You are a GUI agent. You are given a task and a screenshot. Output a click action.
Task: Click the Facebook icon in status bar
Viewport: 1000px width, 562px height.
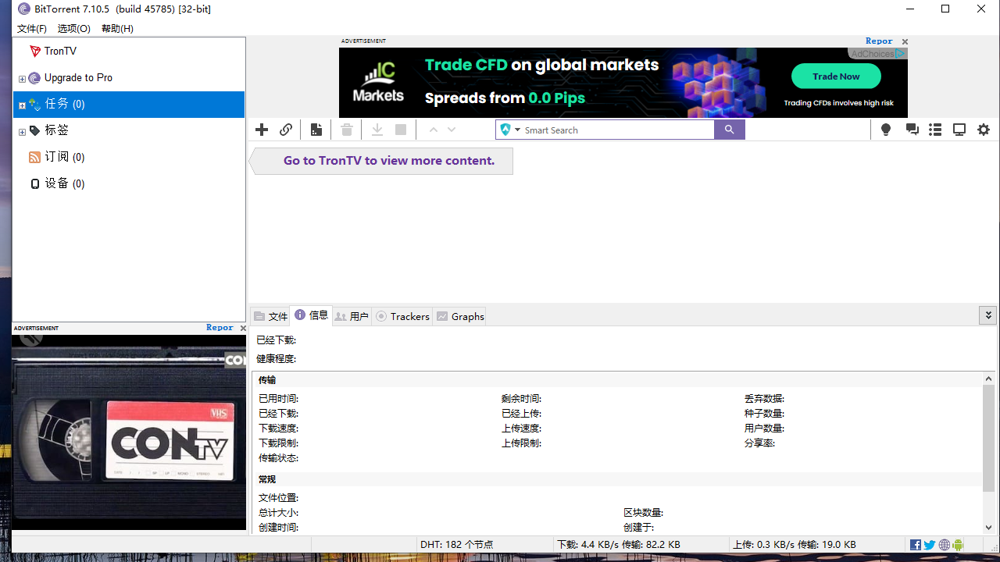[x=915, y=544]
